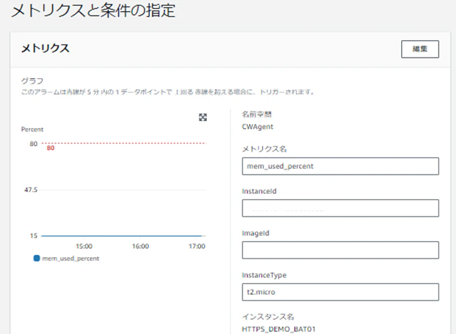
Task: Click the 47.5 y-axis gridline value
Action: coord(31,190)
